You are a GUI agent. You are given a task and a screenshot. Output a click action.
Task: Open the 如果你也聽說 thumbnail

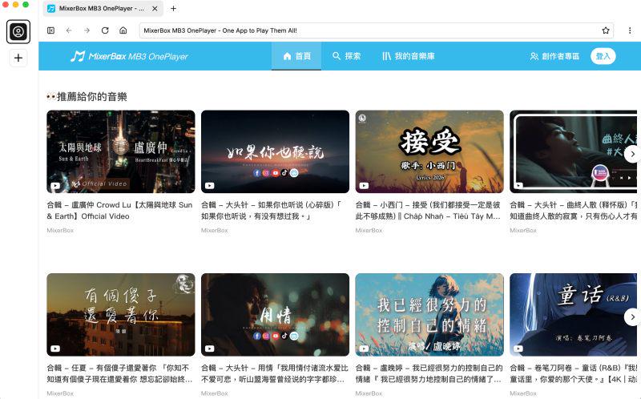click(x=275, y=151)
